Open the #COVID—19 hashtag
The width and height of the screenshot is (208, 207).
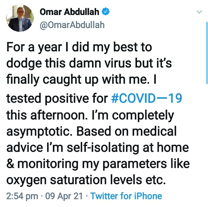[x=147, y=98]
